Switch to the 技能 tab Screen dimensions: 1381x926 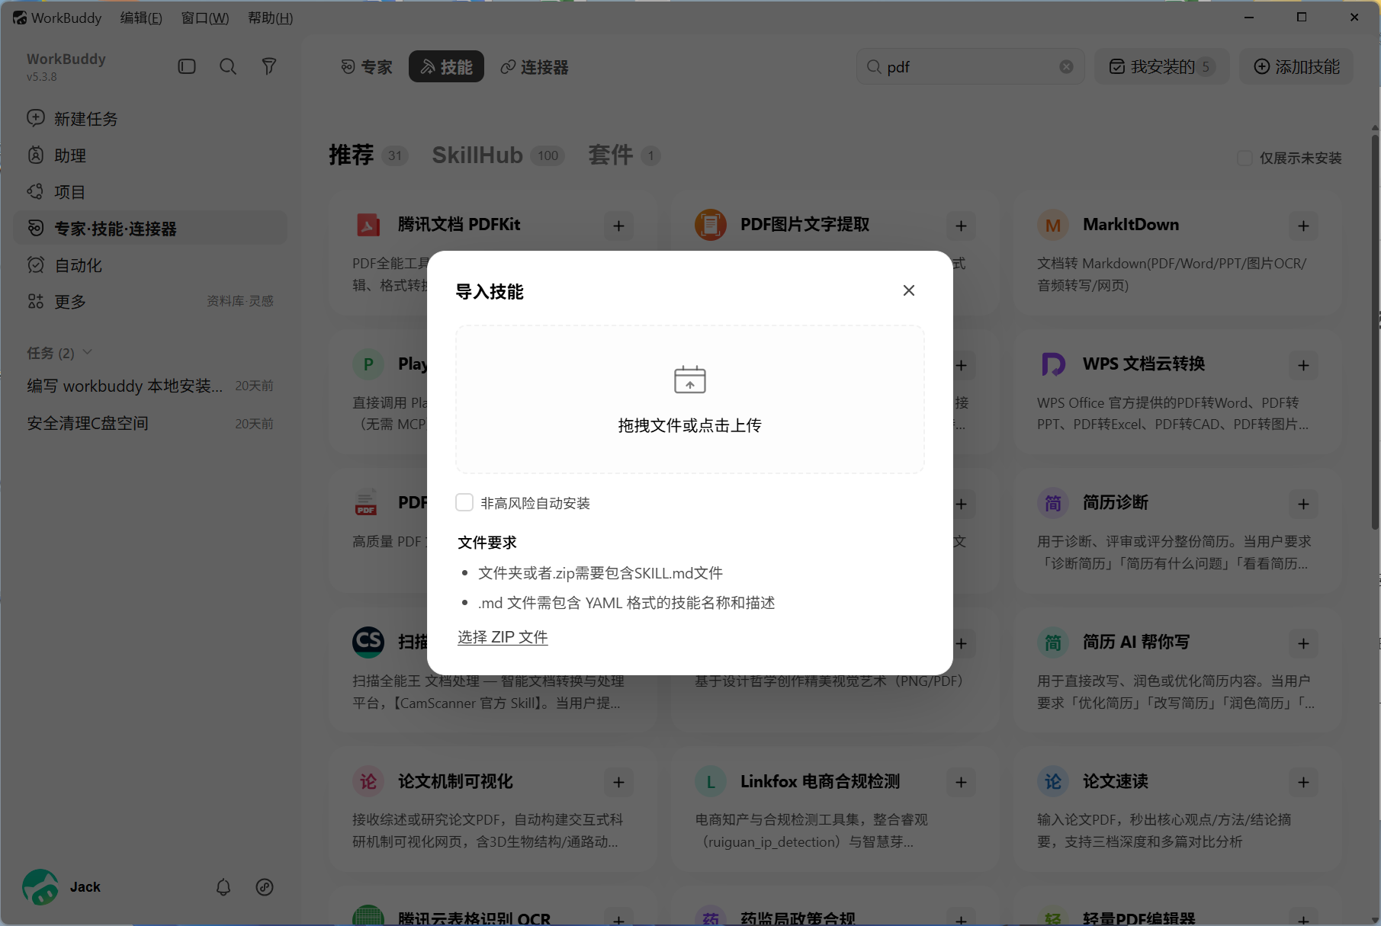(x=446, y=67)
